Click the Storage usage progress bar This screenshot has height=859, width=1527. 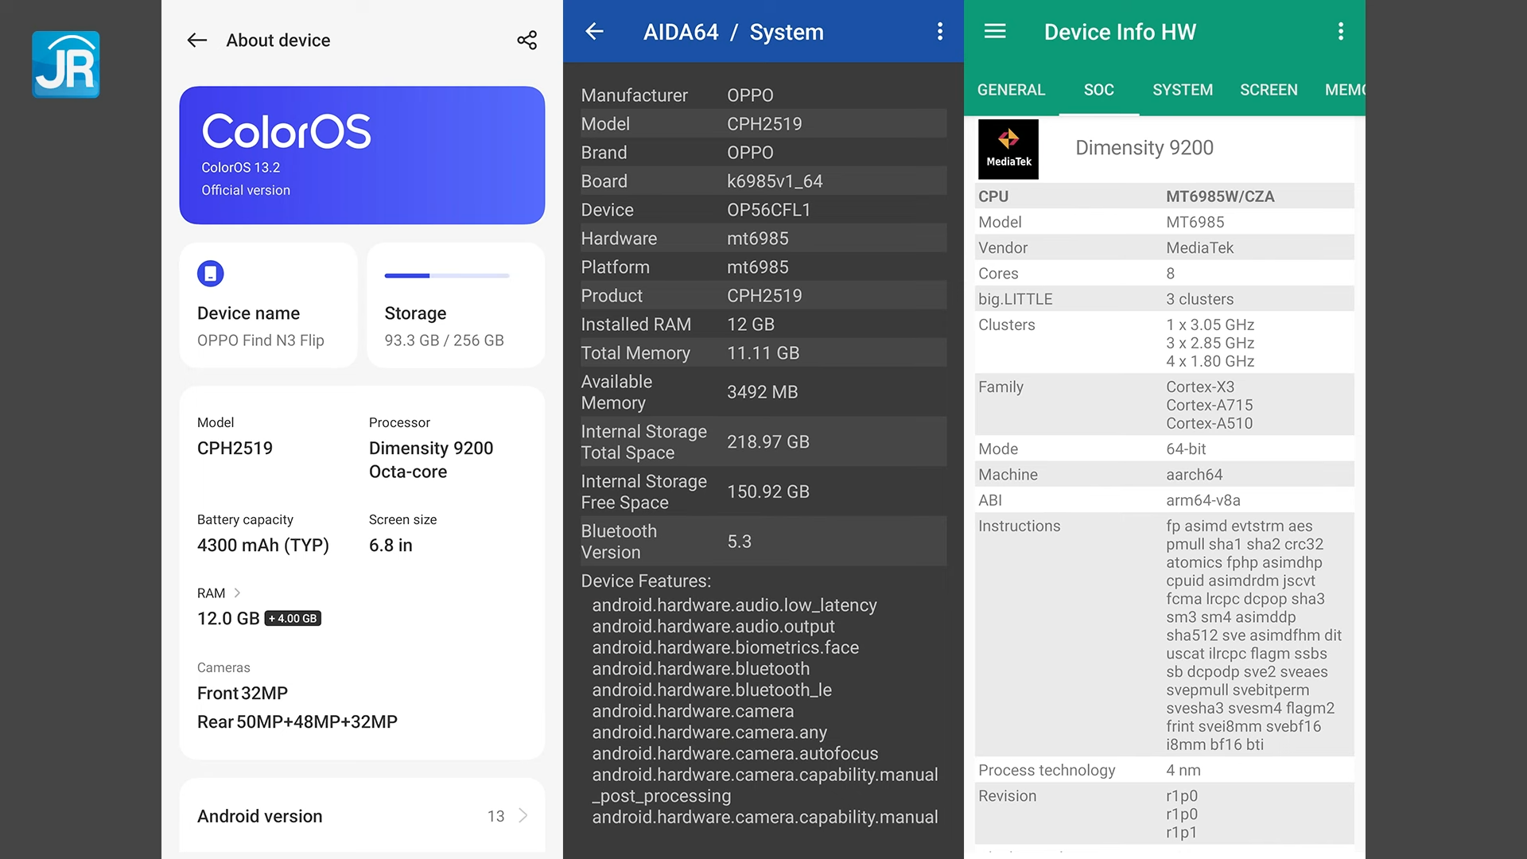447,276
